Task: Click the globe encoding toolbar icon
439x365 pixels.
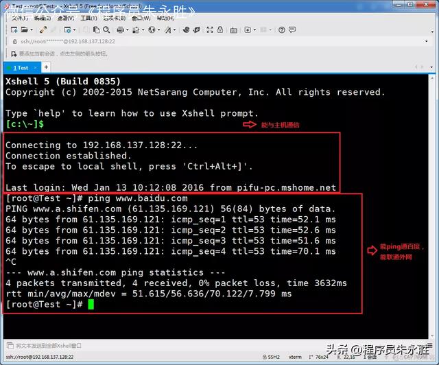Action: click(152, 30)
